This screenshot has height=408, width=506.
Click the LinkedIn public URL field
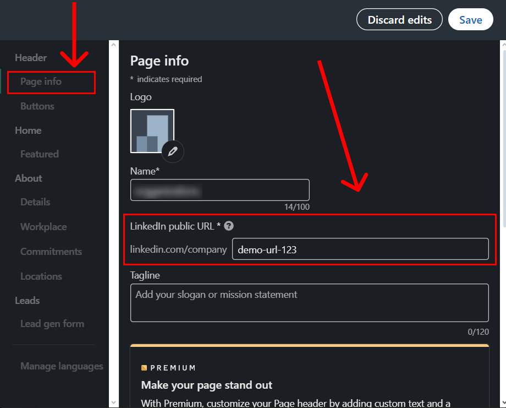click(x=360, y=249)
